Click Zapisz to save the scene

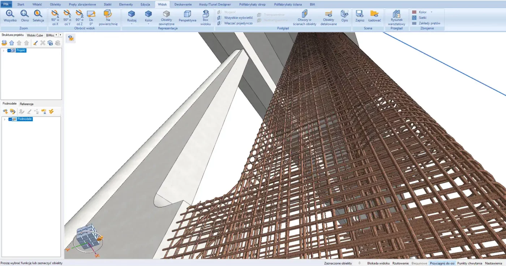click(x=360, y=16)
